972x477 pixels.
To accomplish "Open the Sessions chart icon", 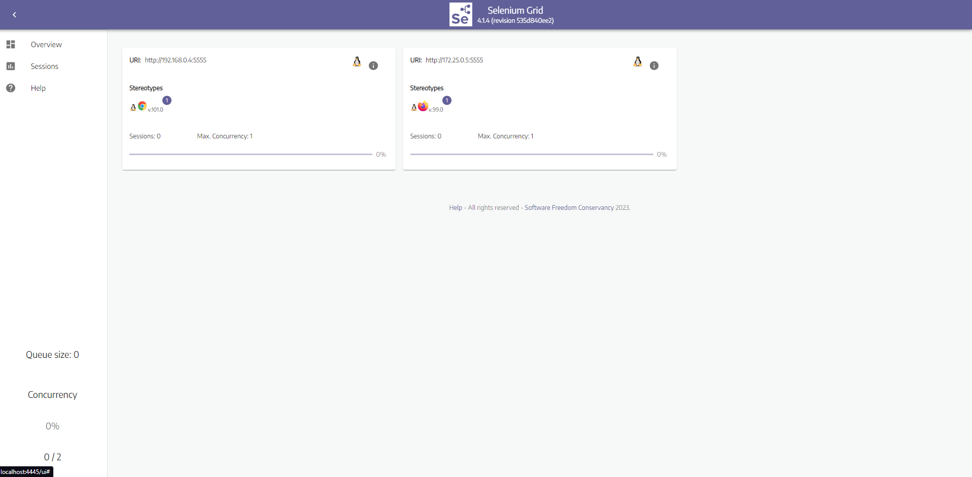I will [x=11, y=66].
